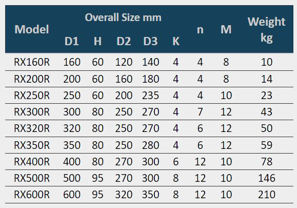The image size is (297, 208).
Task: Select the Overall Size mm header
Action: (x=123, y=17)
